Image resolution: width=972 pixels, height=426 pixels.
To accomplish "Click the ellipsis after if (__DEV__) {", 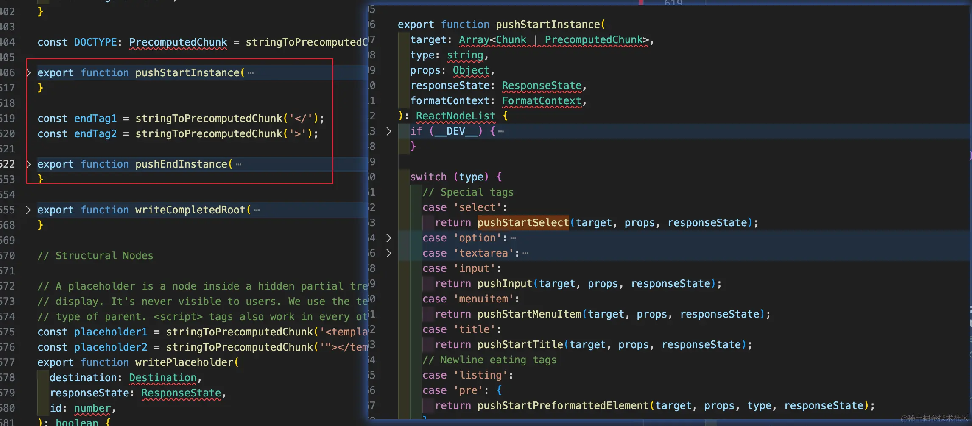I will coord(501,132).
